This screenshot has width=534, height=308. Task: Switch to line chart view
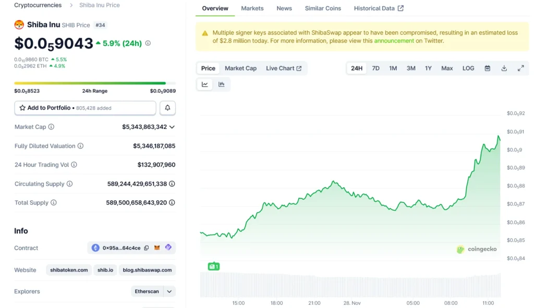click(205, 84)
